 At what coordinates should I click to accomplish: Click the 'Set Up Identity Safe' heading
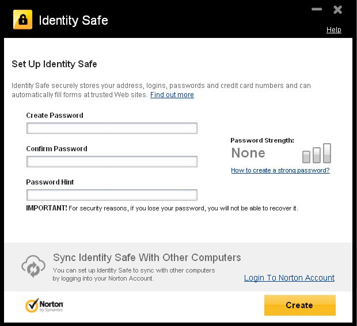click(54, 64)
